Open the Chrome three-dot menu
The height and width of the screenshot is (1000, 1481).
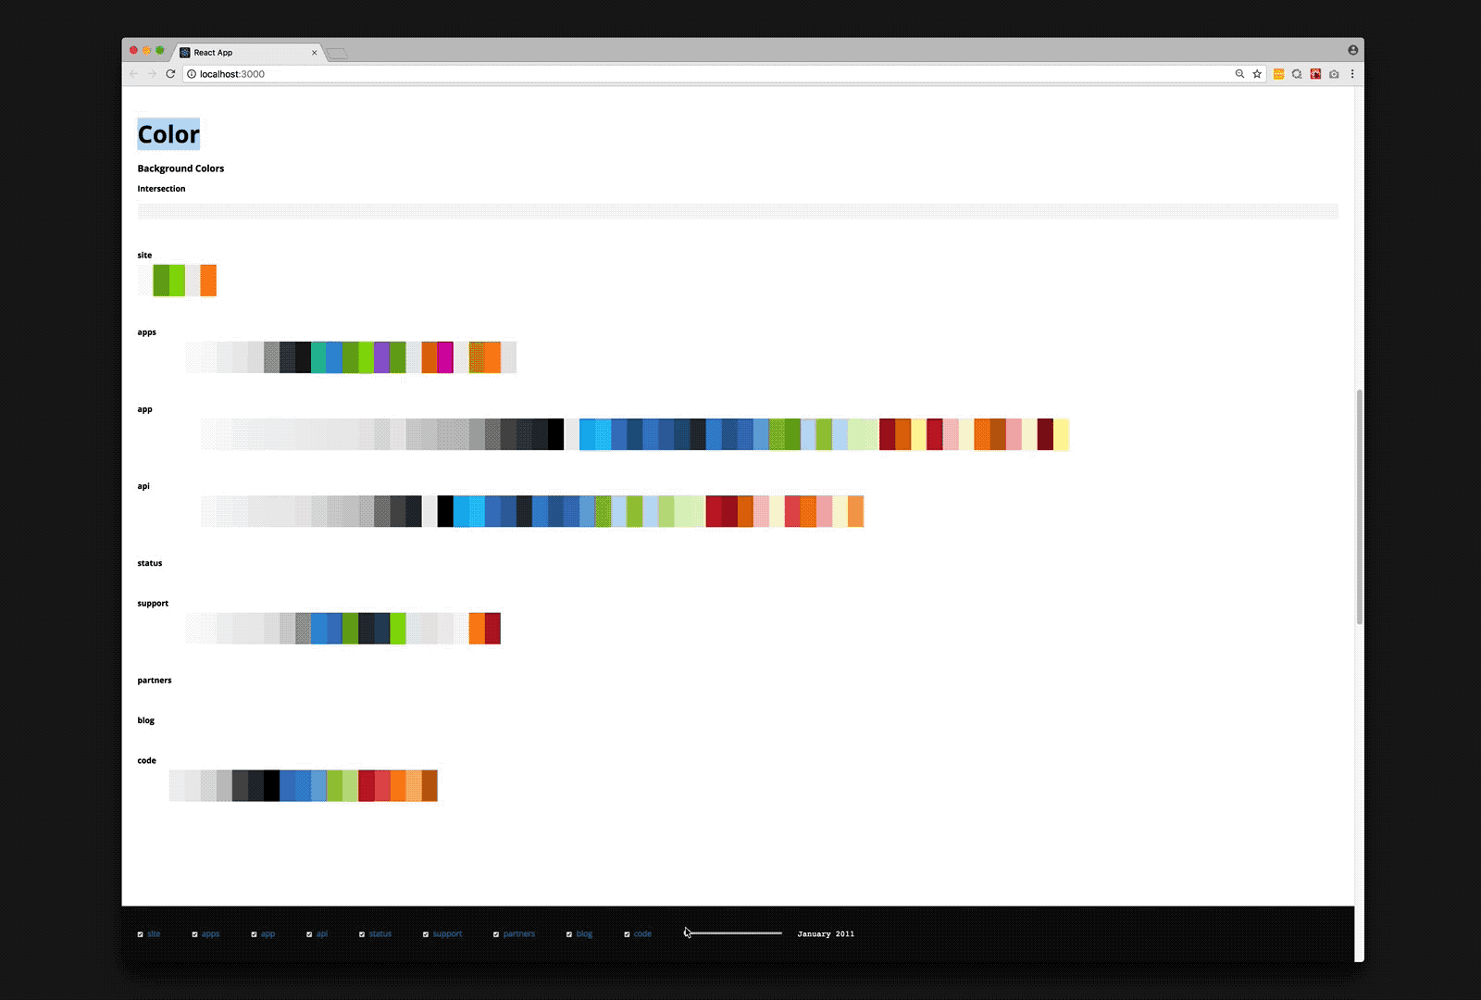tap(1352, 74)
